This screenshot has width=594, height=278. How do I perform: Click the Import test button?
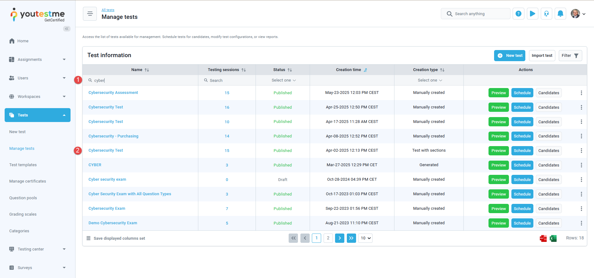[x=542, y=56]
